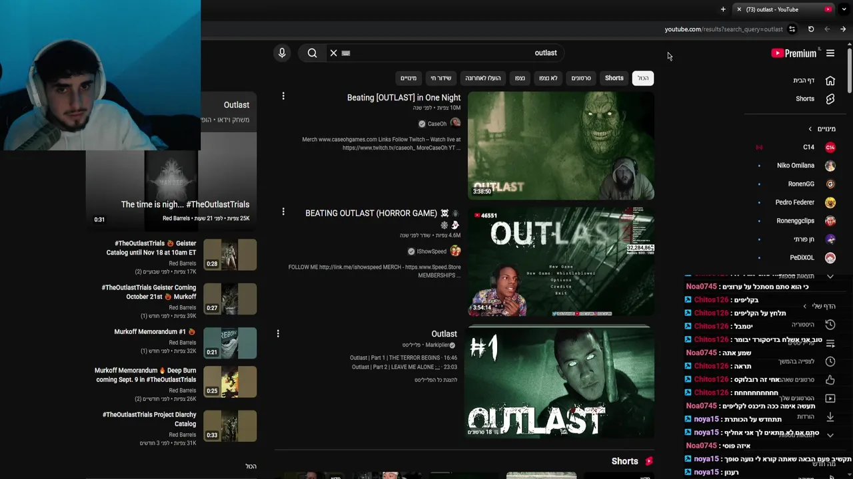Expand the הדף שלי section chevron
Image resolution: width=853 pixels, height=479 pixels.
tap(804, 306)
